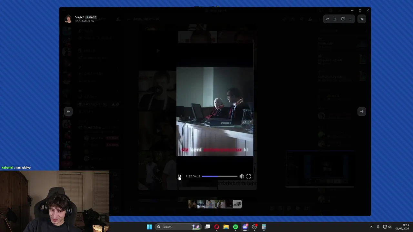The width and height of the screenshot is (413, 232).
Task: Seek along the video progress bar
Action: [x=220, y=177]
